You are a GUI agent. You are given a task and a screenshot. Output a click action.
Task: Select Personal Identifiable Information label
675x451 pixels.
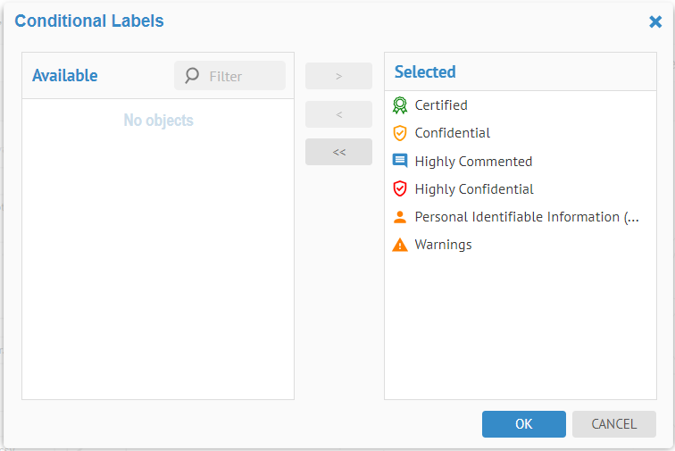click(x=527, y=217)
